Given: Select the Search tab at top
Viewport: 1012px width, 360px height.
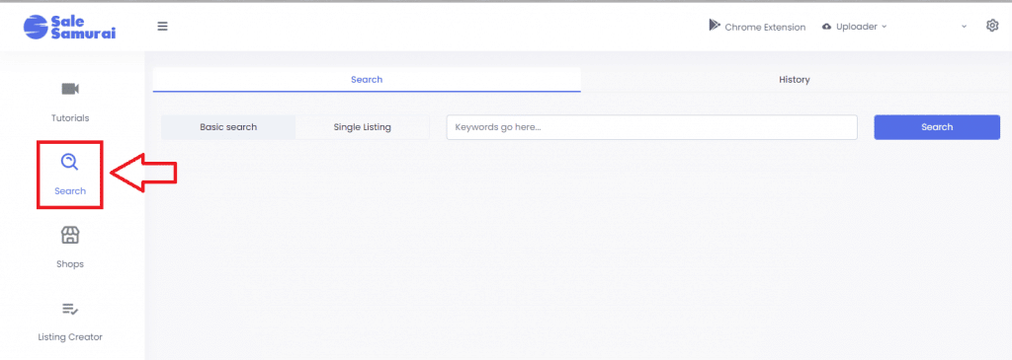Looking at the screenshot, I should [x=367, y=80].
